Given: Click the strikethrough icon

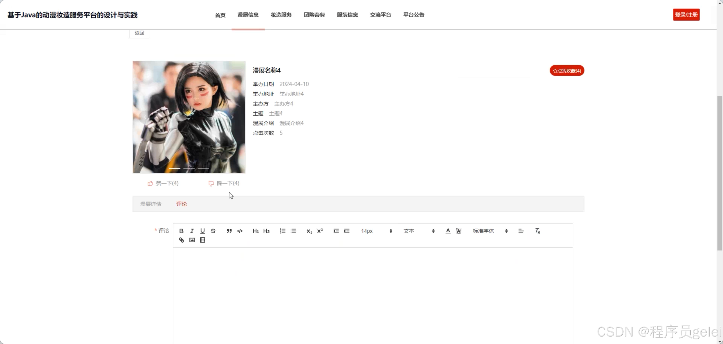Looking at the screenshot, I should coord(213,231).
